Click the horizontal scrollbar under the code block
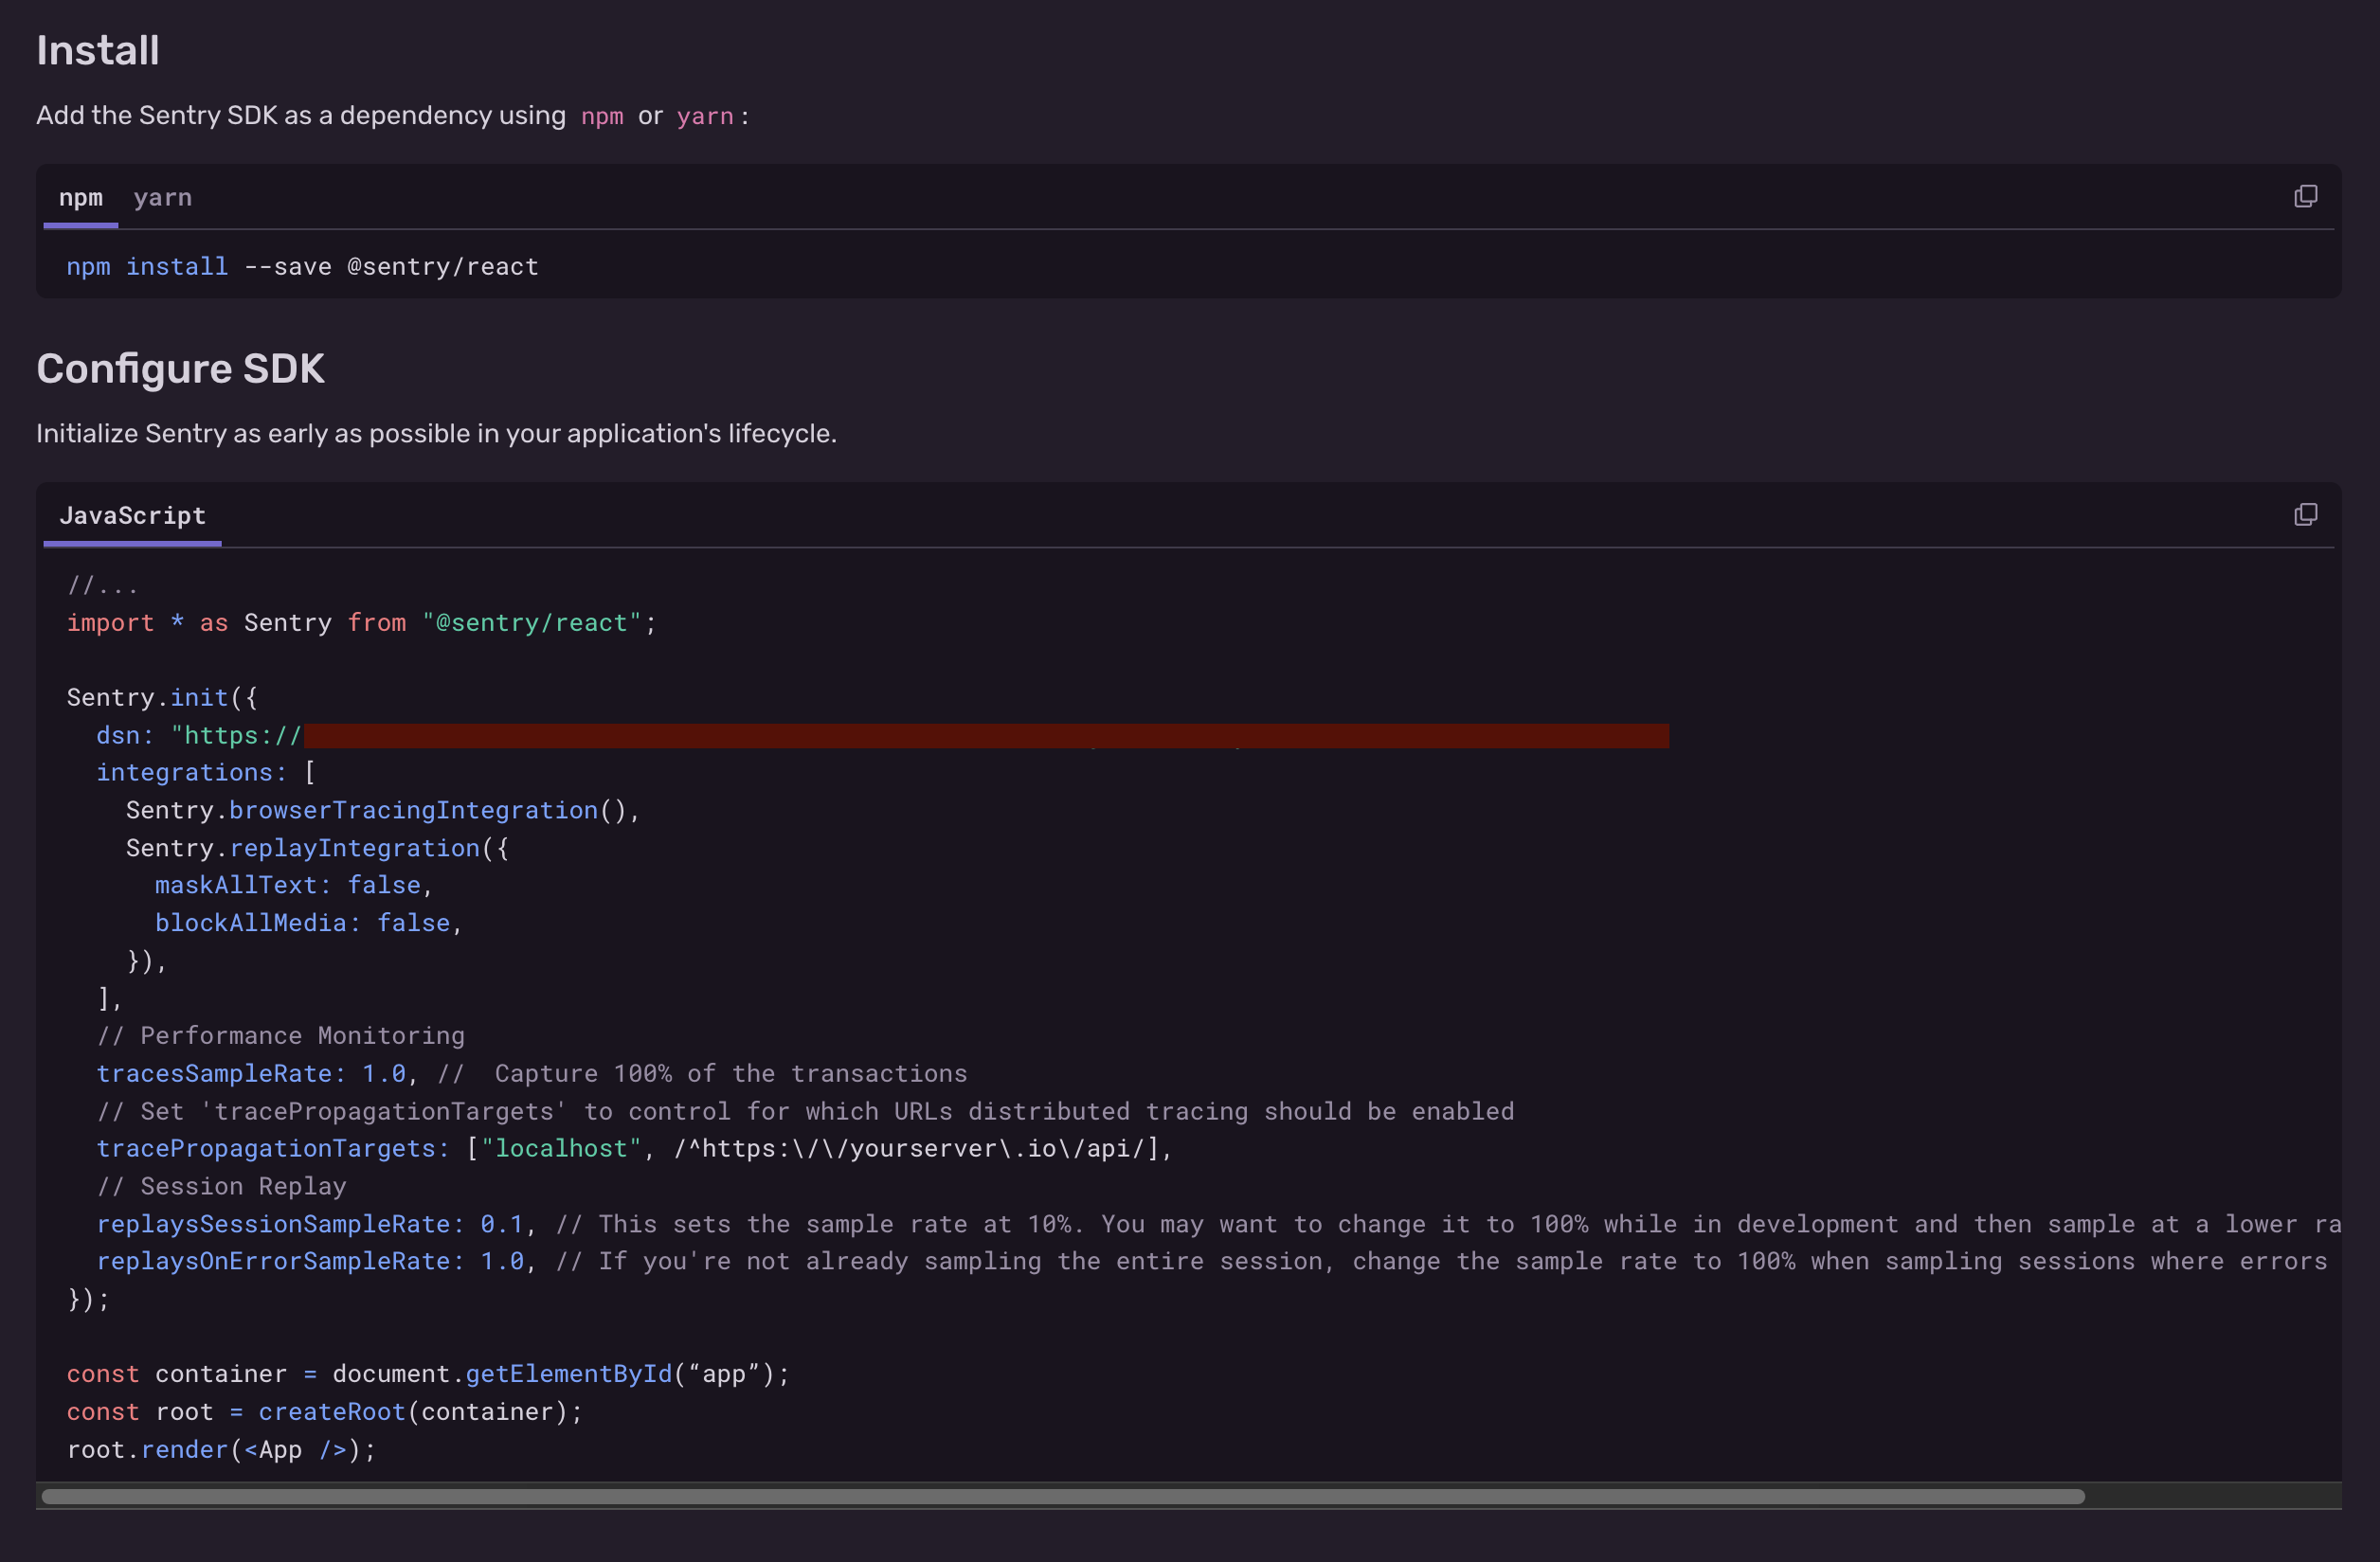The width and height of the screenshot is (2380, 1562). [1062, 1496]
